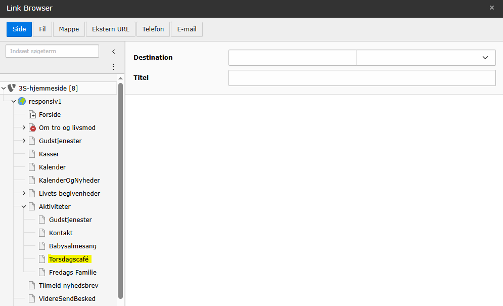The image size is (503, 306).
Task: Expand the Livets begivenheder node
Action: click(24, 193)
